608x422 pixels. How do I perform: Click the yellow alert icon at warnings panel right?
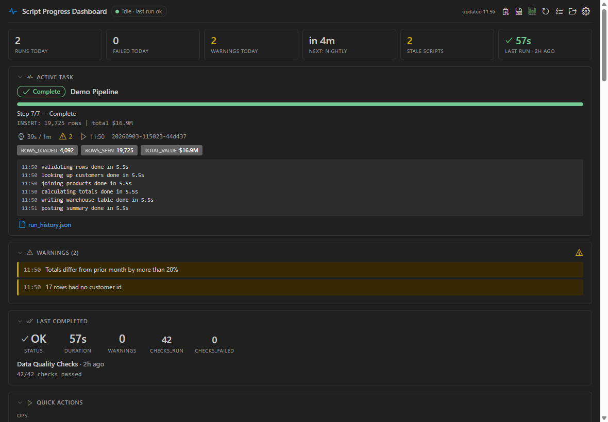click(x=579, y=252)
